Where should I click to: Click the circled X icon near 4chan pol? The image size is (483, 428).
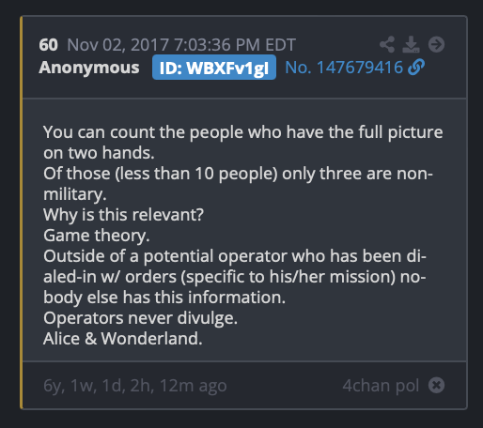point(436,385)
